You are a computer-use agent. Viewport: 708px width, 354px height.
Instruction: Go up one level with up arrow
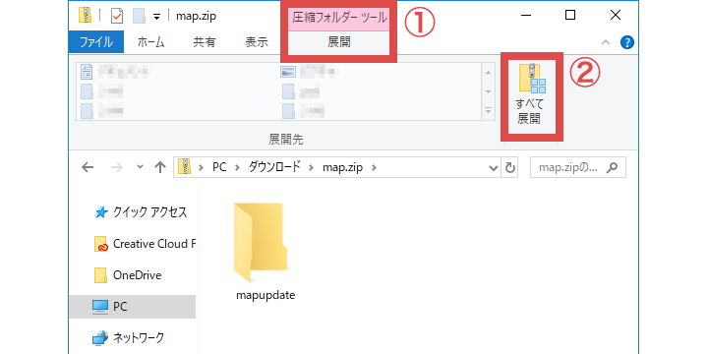tap(160, 167)
